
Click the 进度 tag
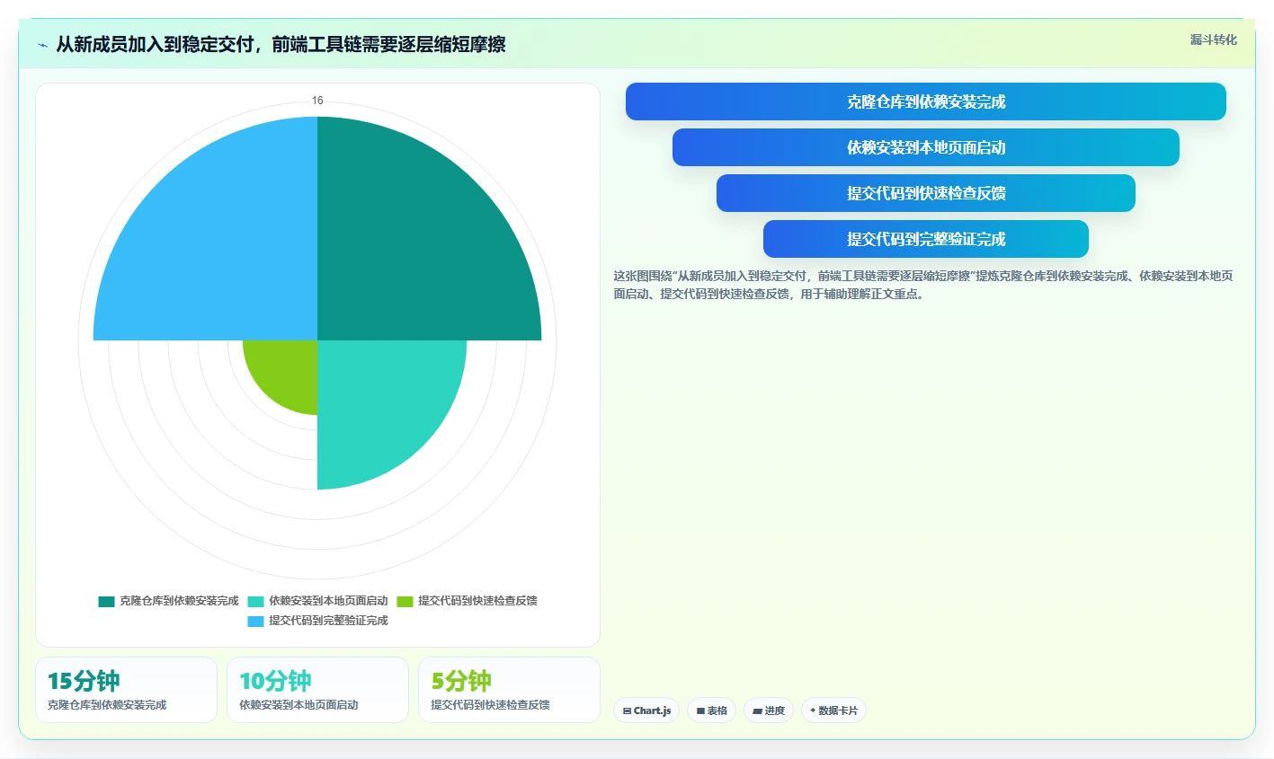(769, 710)
